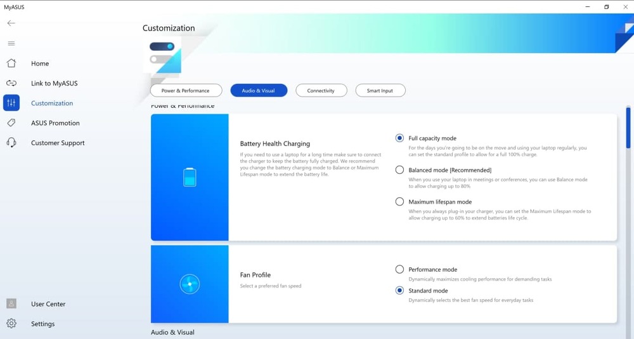Click the User Center avatar icon
Viewport: 634px width, 339px height.
[11, 303]
